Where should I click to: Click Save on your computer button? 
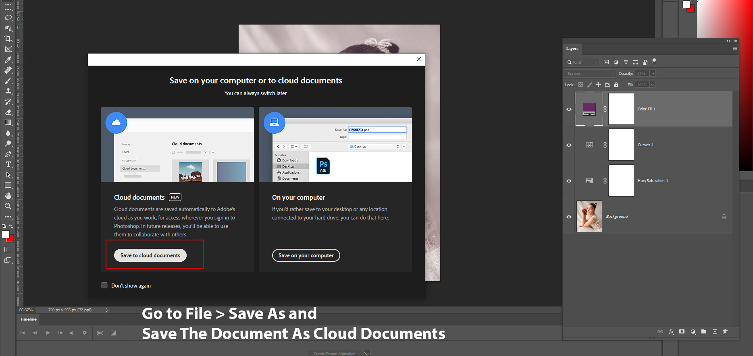click(x=306, y=255)
